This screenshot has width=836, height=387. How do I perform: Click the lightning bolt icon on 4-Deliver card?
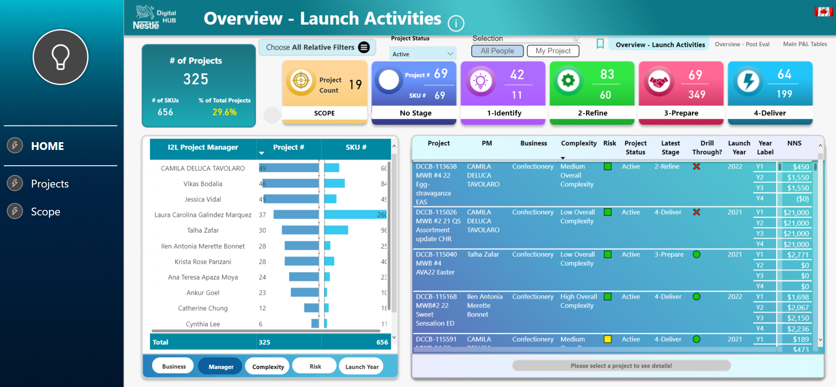point(748,81)
